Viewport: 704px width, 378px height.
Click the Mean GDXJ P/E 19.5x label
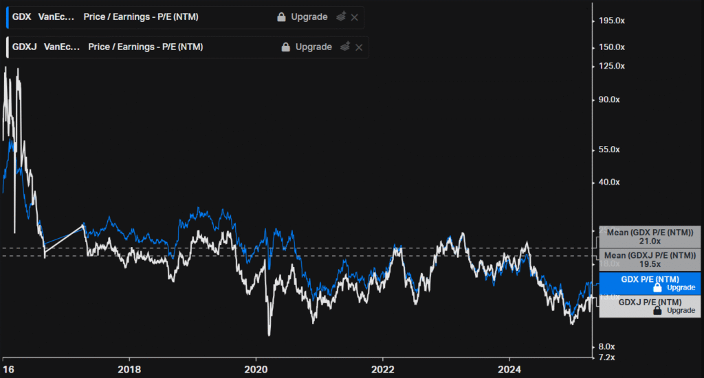click(x=650, y=259)
